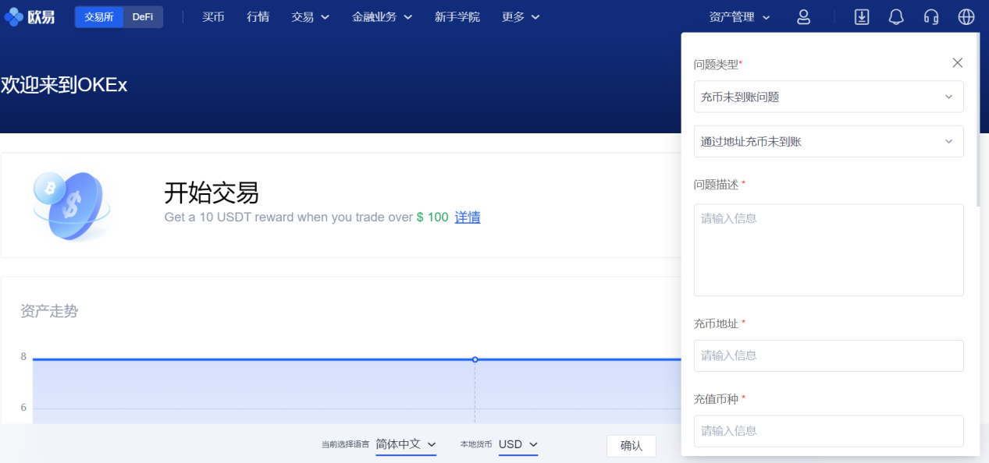The width and height of the screenshot is (989, 463).
Task: Open the 通过地址充币未到账 dropdown
Action: coord(828,141)
